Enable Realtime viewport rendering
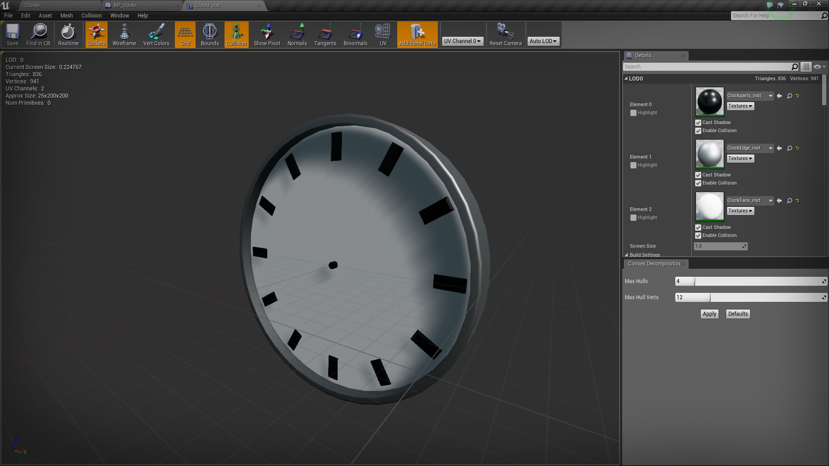This screenshot has height=466, width=829. pos(68,35)
